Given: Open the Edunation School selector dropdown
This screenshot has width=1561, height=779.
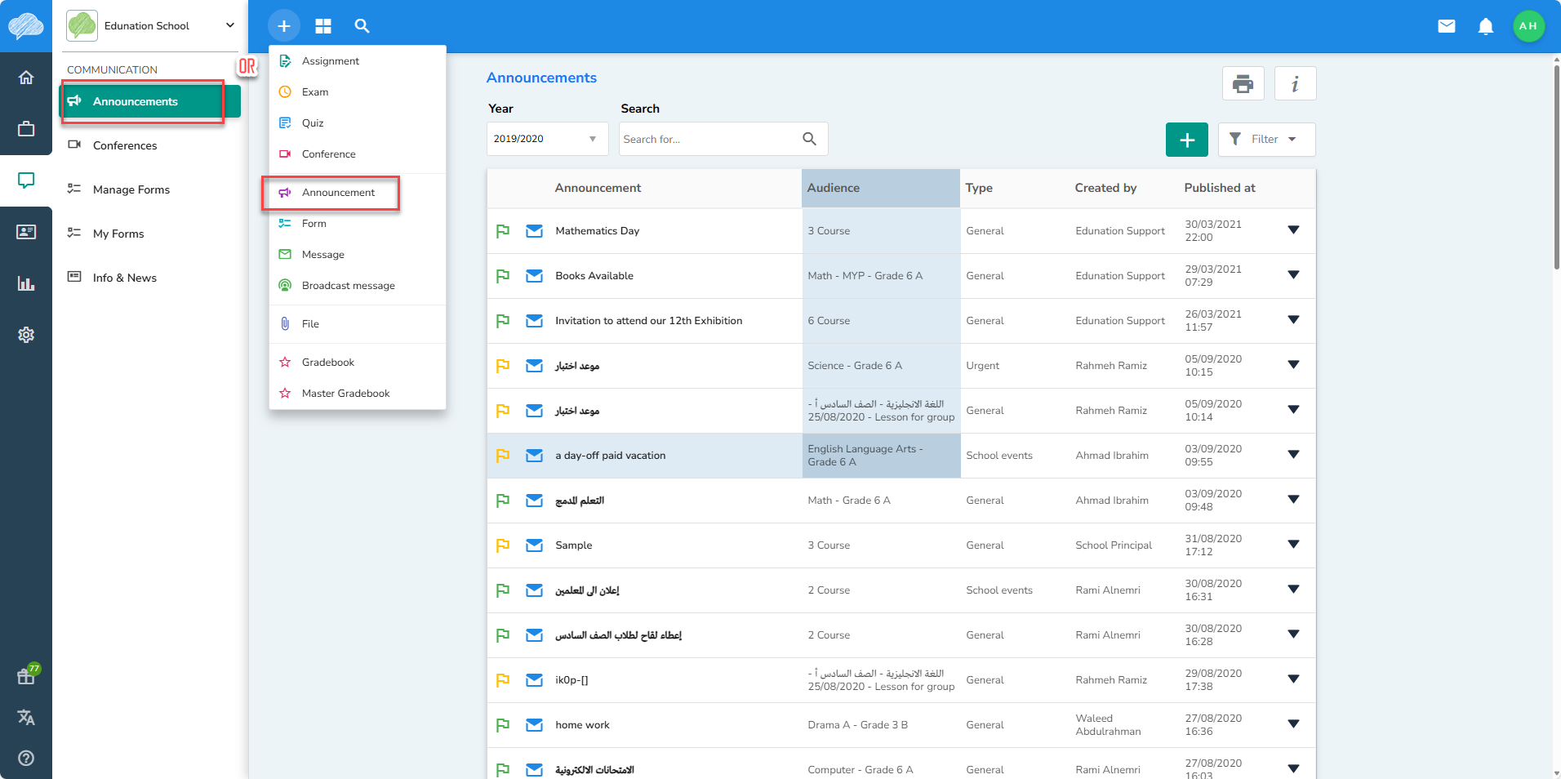Looking at the screenshot, I should pyautogui.click(x=151, y=26).
